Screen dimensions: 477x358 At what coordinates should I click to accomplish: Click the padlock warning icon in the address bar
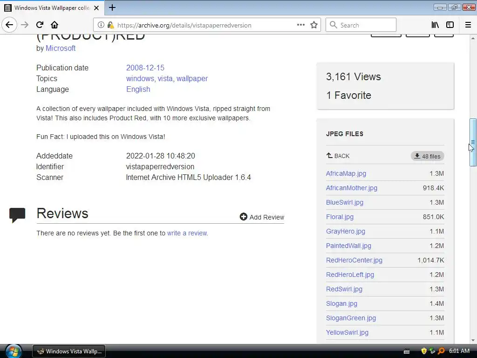111,25
